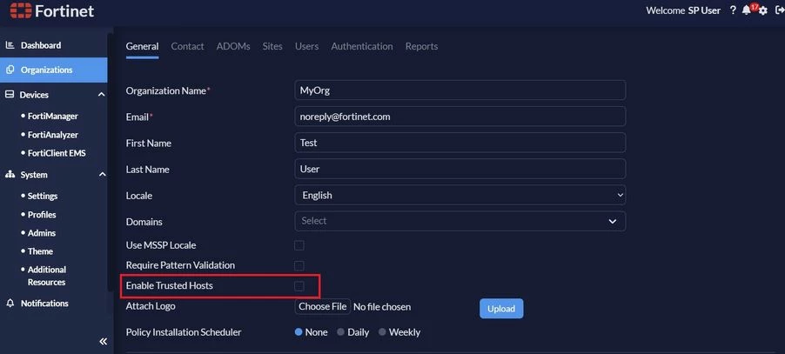Viewport: 785px width, 354px height.
Task: Click the Organization Name input field
Action: (460, 90)
